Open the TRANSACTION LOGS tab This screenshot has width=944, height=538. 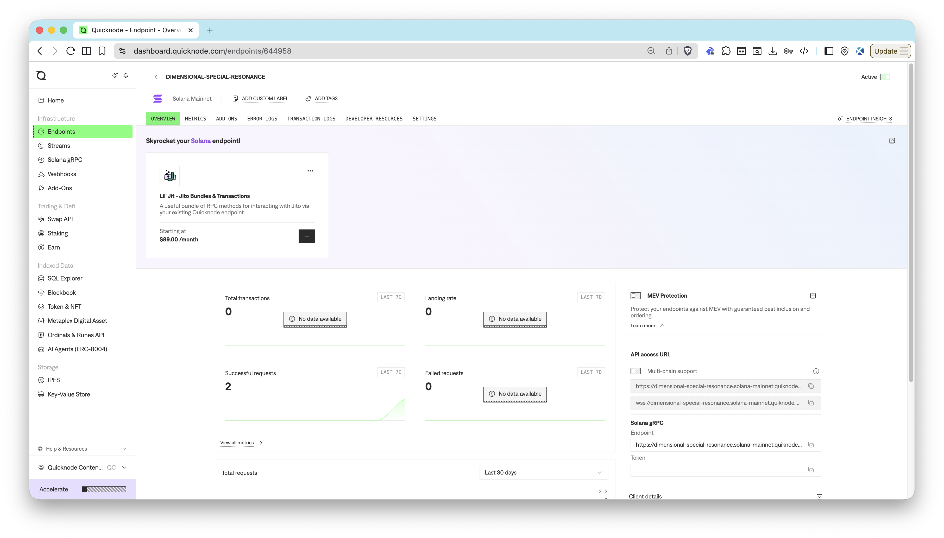pos(311,119)
